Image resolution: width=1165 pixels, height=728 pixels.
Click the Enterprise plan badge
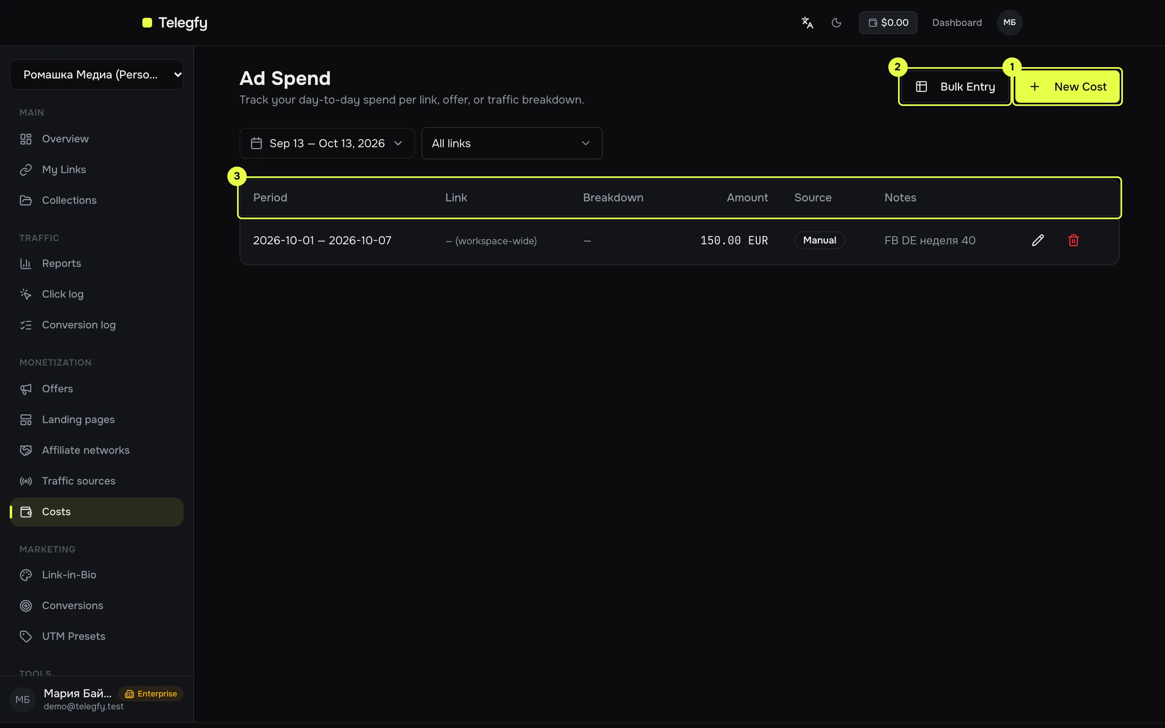coord(151,694)
